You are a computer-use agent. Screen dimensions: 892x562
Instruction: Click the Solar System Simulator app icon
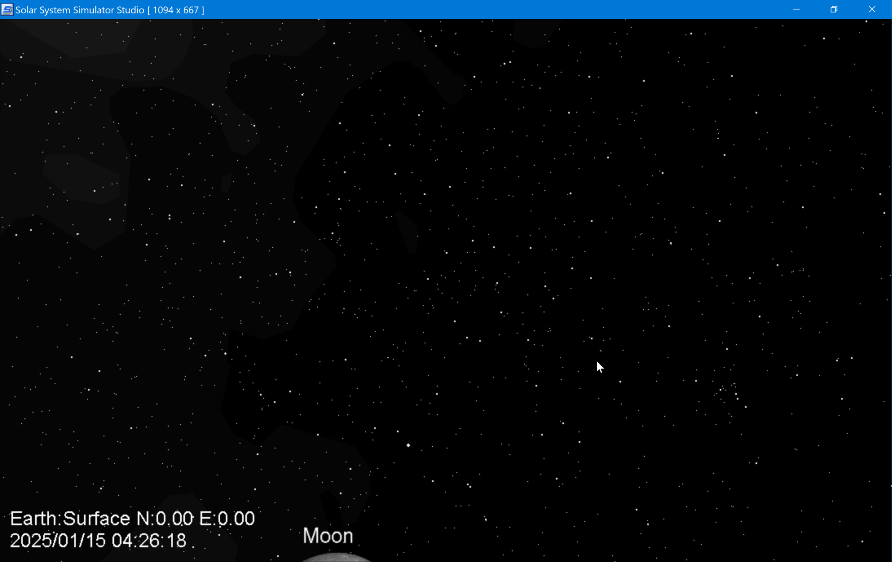click(x=7, y=10)
